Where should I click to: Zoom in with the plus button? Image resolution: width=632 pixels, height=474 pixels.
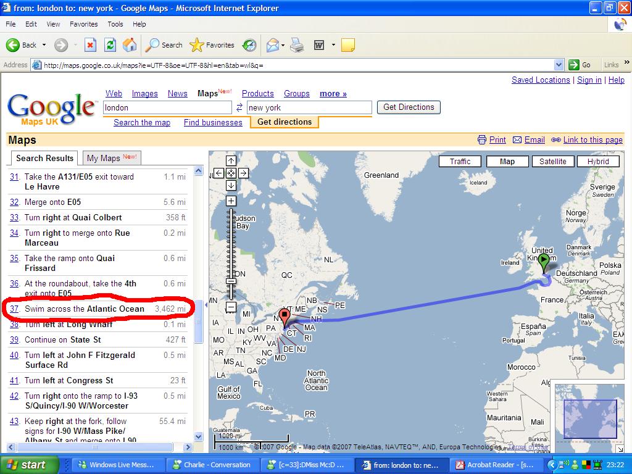231,201
